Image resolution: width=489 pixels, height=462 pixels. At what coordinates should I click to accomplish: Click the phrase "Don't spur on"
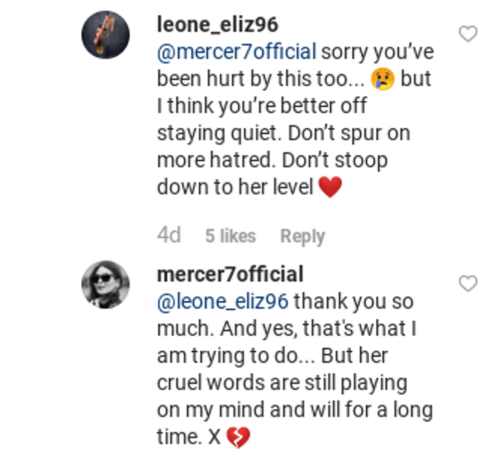tap(350, 133)
